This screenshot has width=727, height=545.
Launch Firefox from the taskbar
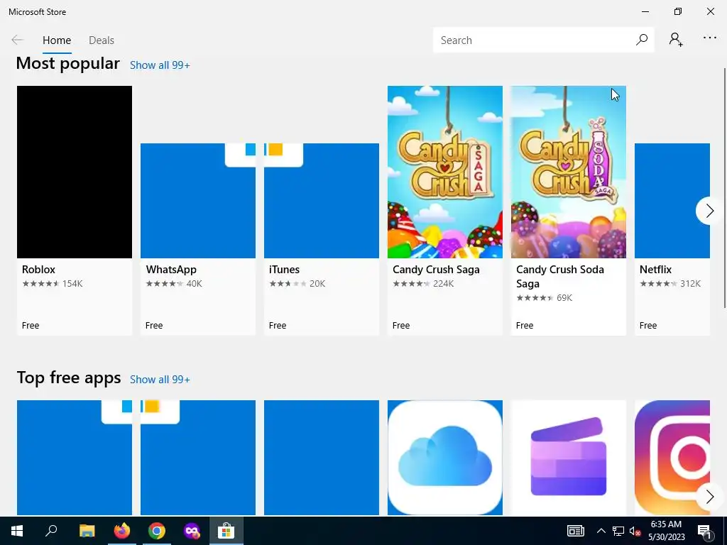pos(122,531)
